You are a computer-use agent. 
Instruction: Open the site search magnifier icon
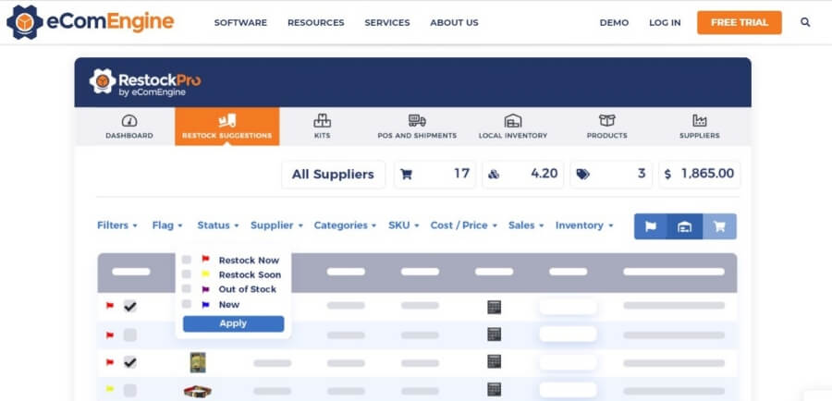point(805,22)
